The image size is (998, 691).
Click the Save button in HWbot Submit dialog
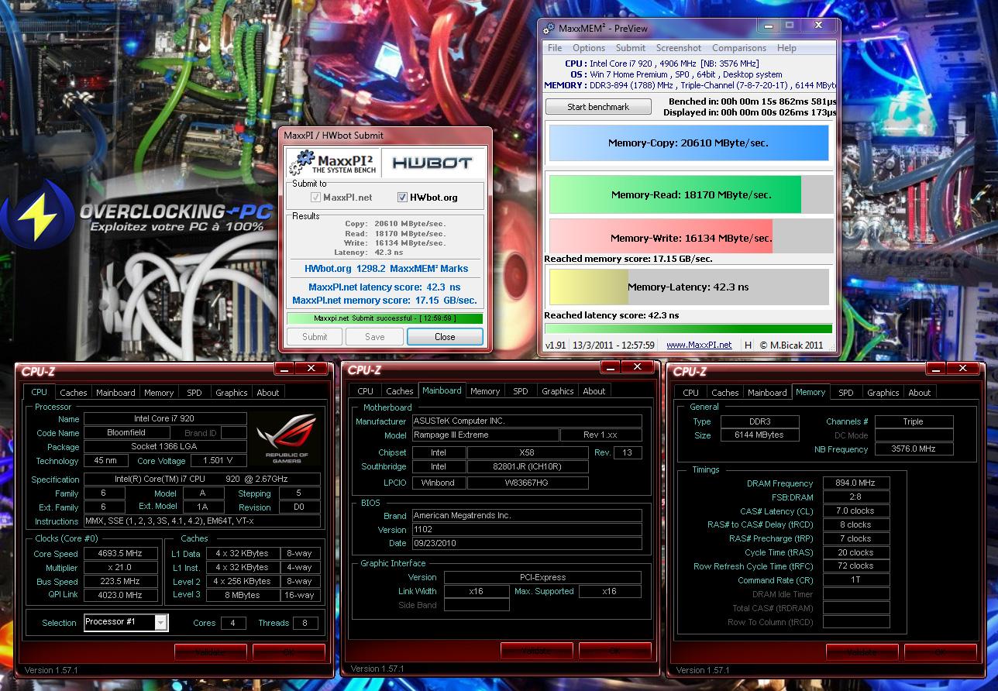374,337
